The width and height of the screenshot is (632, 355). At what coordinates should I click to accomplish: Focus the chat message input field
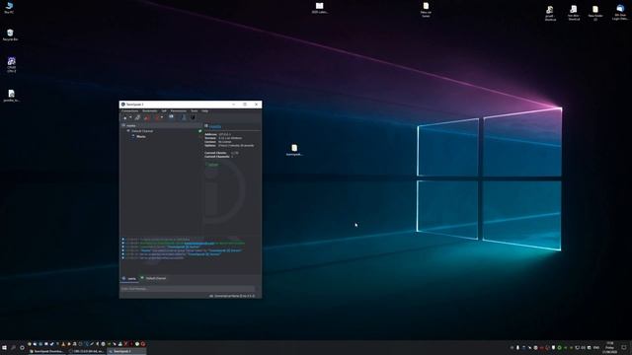click(188, 289)
